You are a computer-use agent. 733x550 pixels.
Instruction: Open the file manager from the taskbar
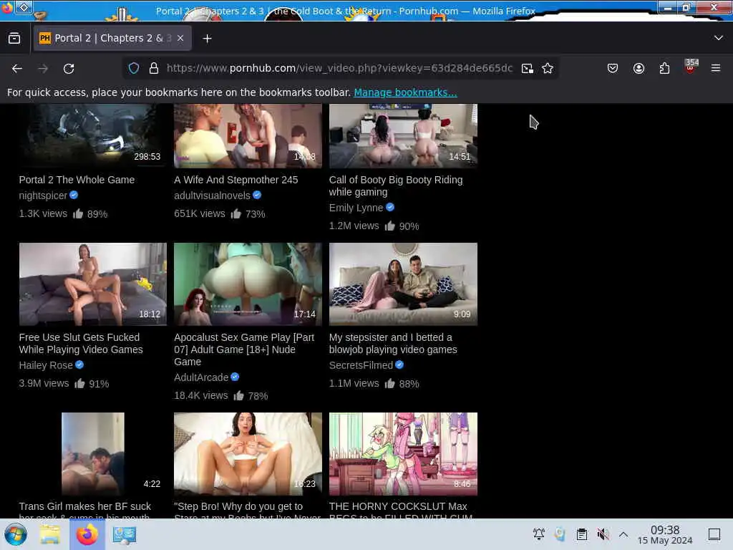(x=49, y=534)
